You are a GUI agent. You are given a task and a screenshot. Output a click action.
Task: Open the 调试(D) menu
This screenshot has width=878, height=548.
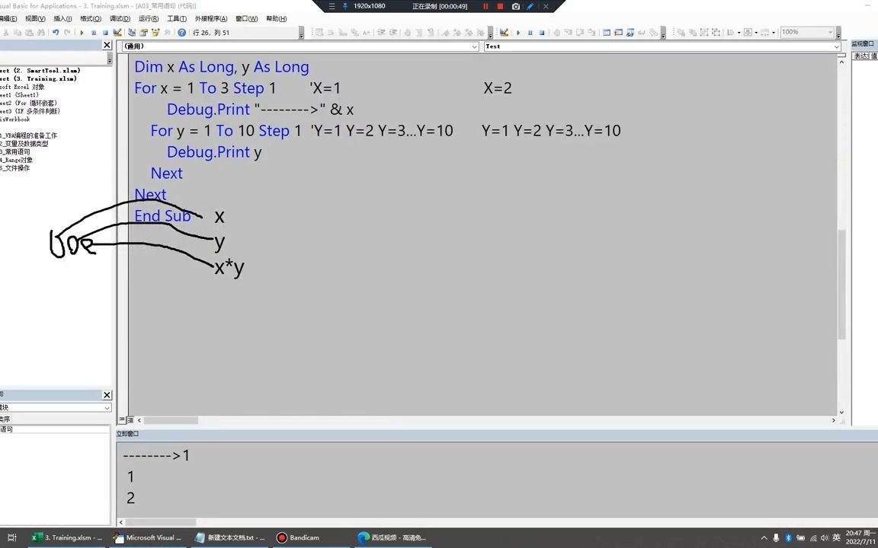120,18
